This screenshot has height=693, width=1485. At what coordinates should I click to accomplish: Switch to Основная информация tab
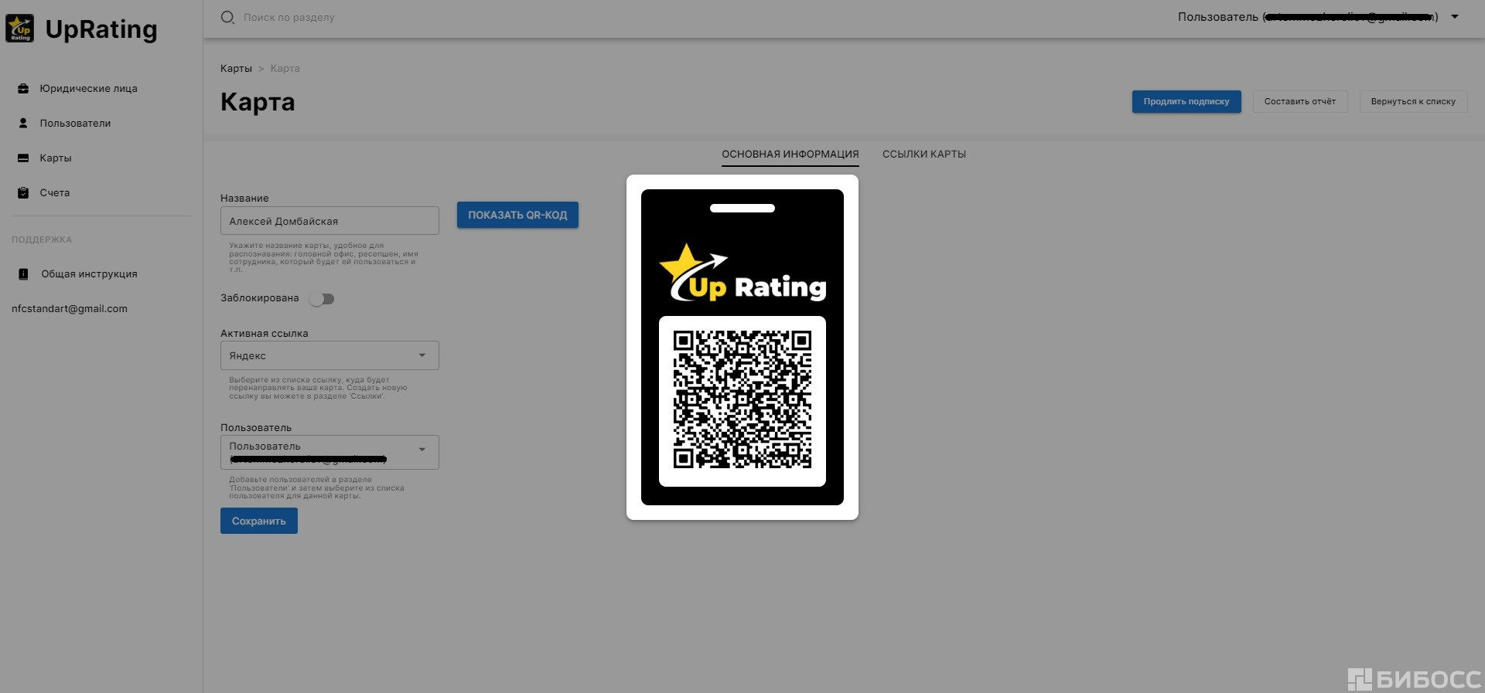pyautogui.click(x=790, y=155)
